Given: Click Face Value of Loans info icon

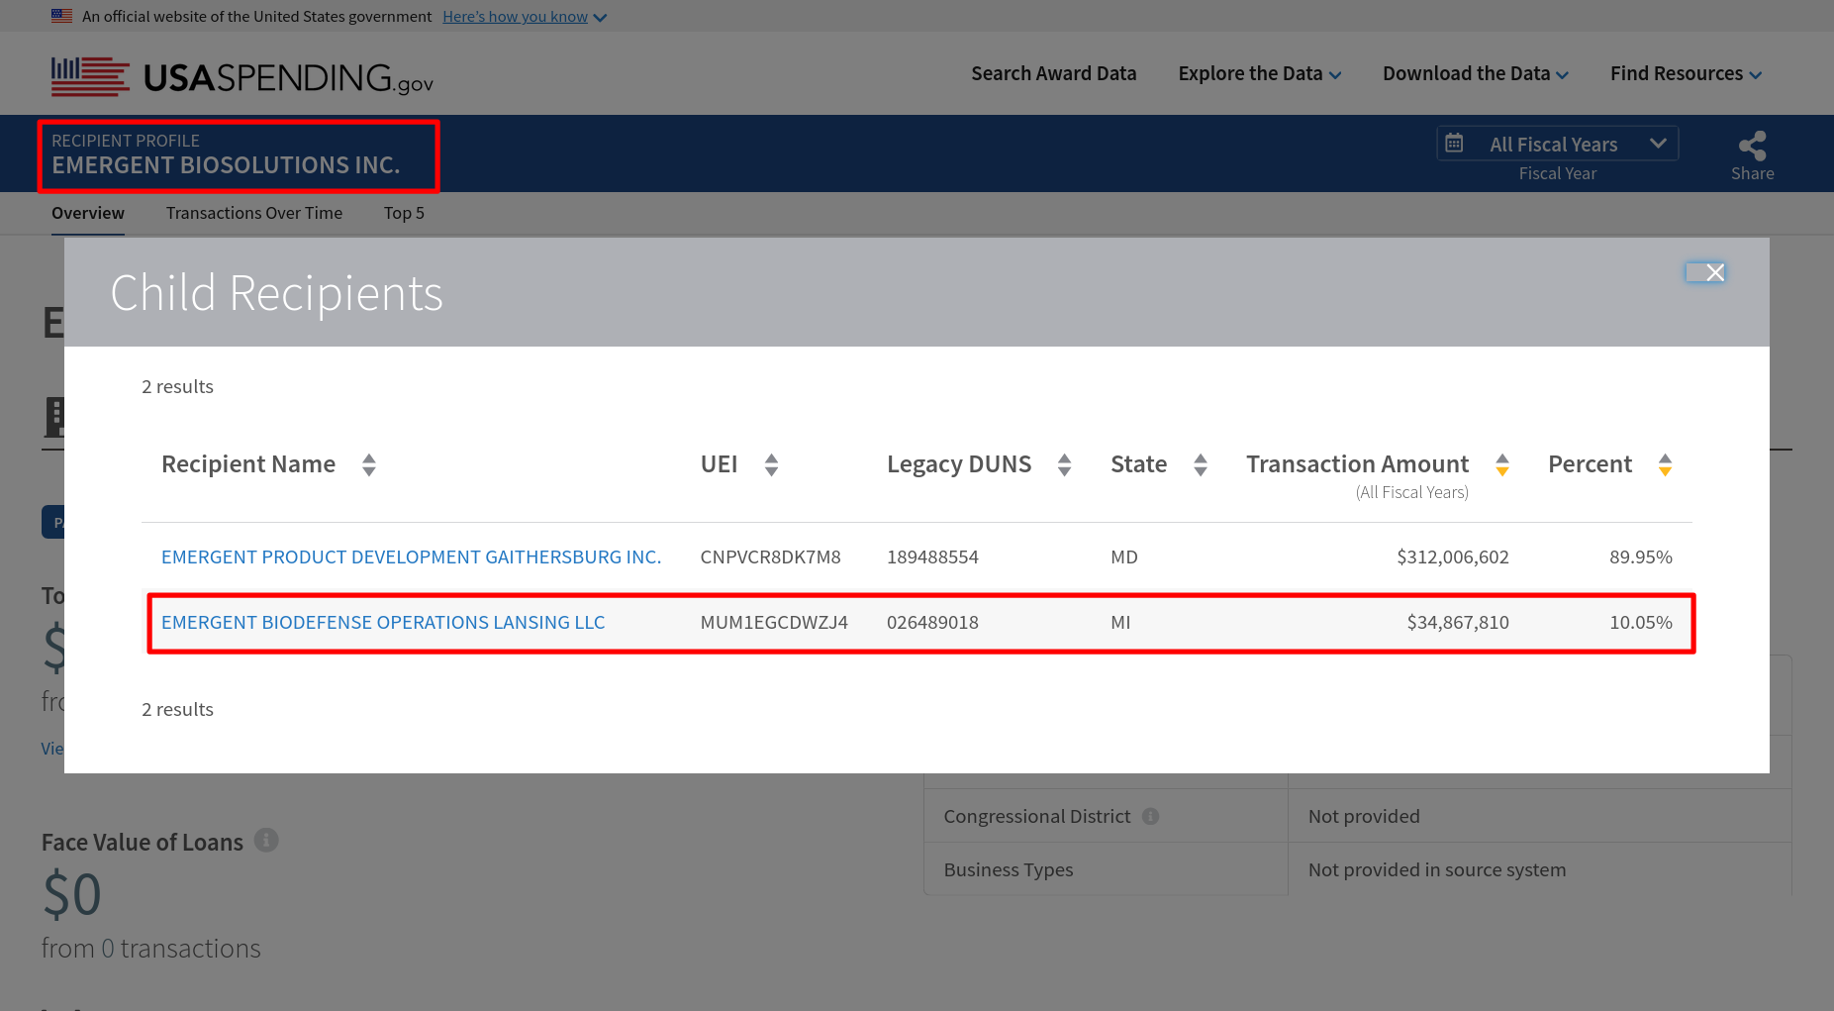Looking at the screenshot, I should tap(266, 840).
